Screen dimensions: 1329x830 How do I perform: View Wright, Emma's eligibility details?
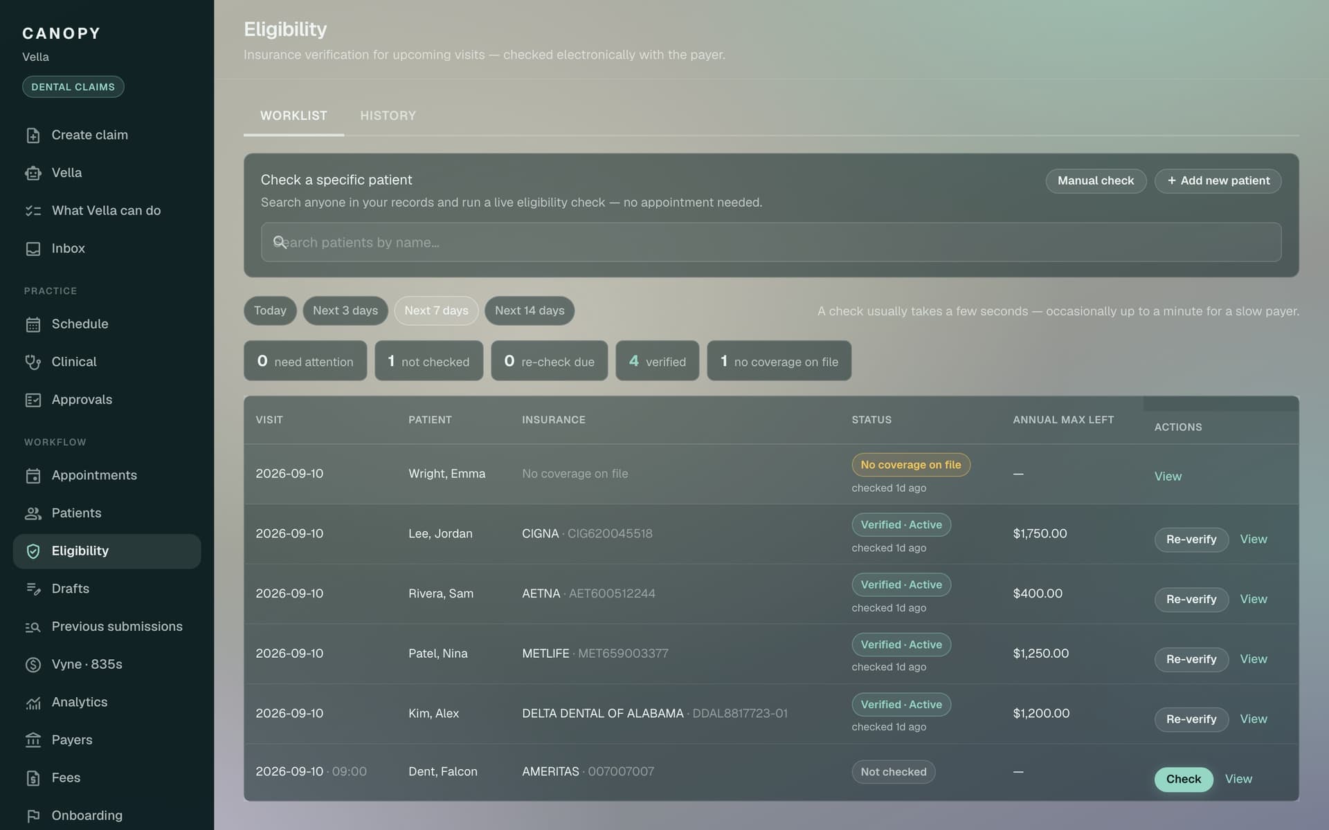pos(1168,477)
